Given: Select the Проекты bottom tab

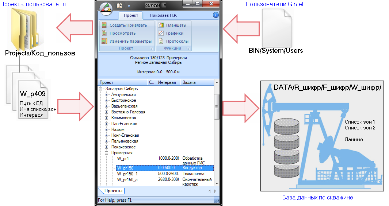Looking at the screenshot, I should pyautogui.click(x=113, y=191).
